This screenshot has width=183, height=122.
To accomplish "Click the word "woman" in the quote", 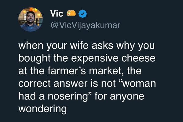I will point(139,84).
